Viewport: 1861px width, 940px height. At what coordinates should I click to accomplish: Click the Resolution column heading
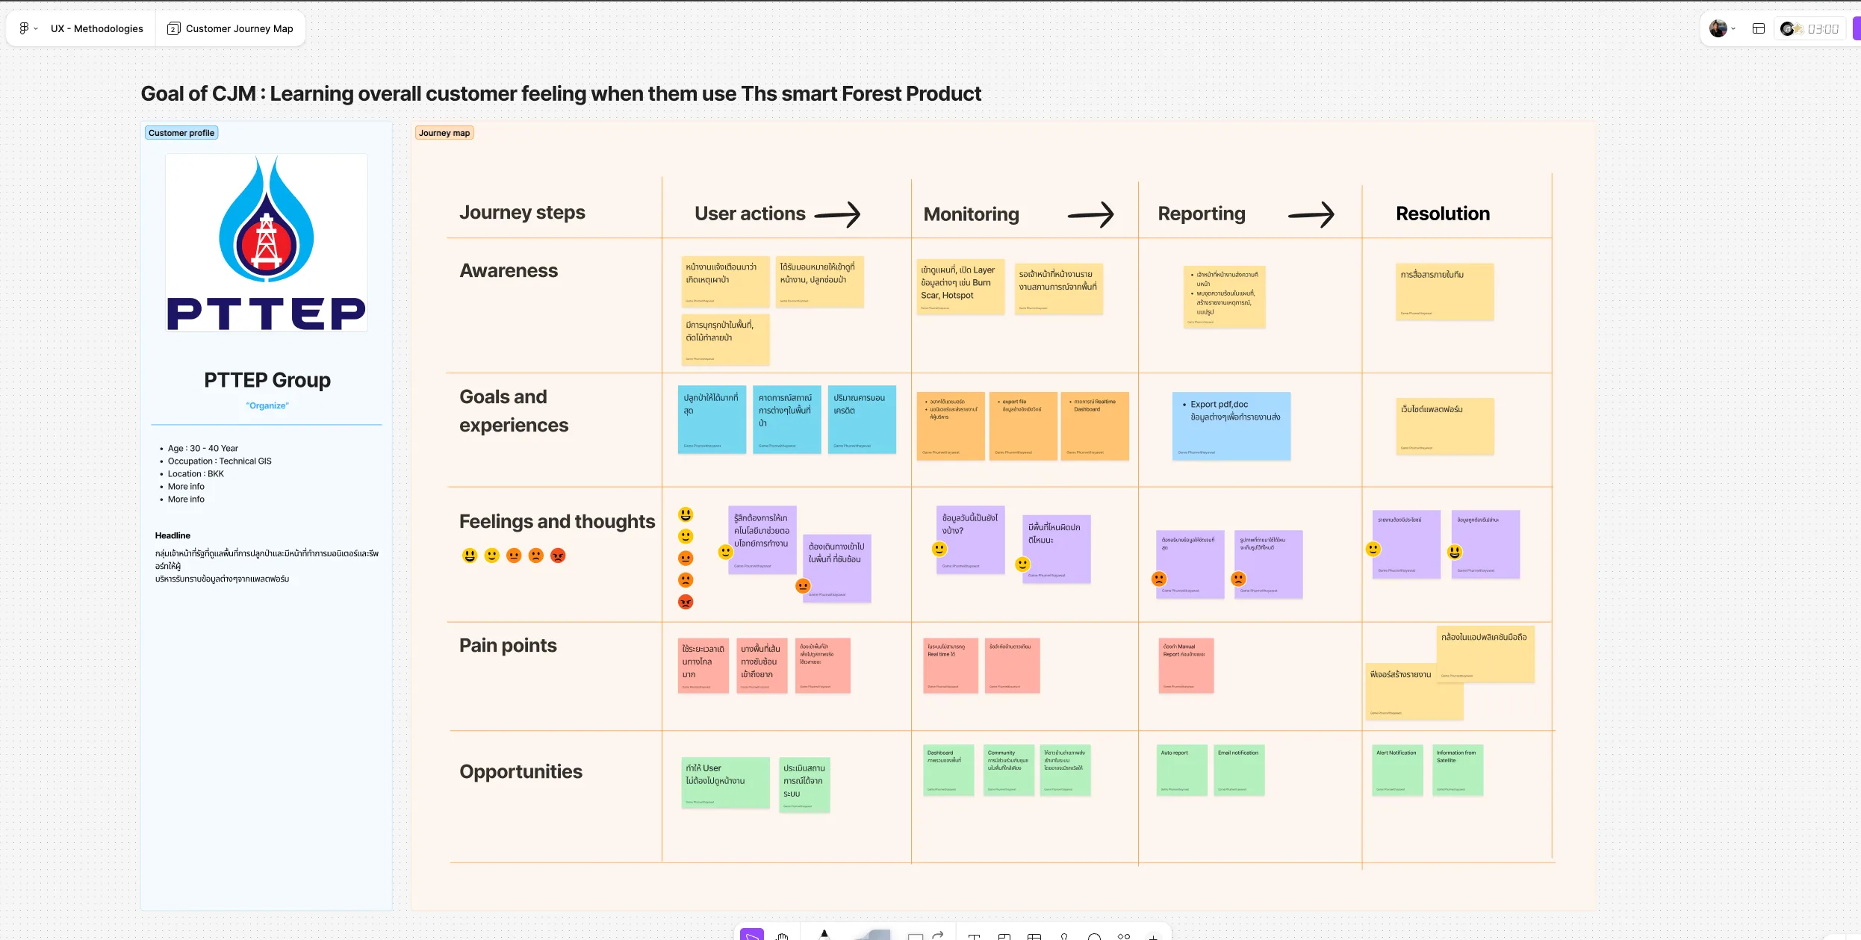tap(1442, 214)
